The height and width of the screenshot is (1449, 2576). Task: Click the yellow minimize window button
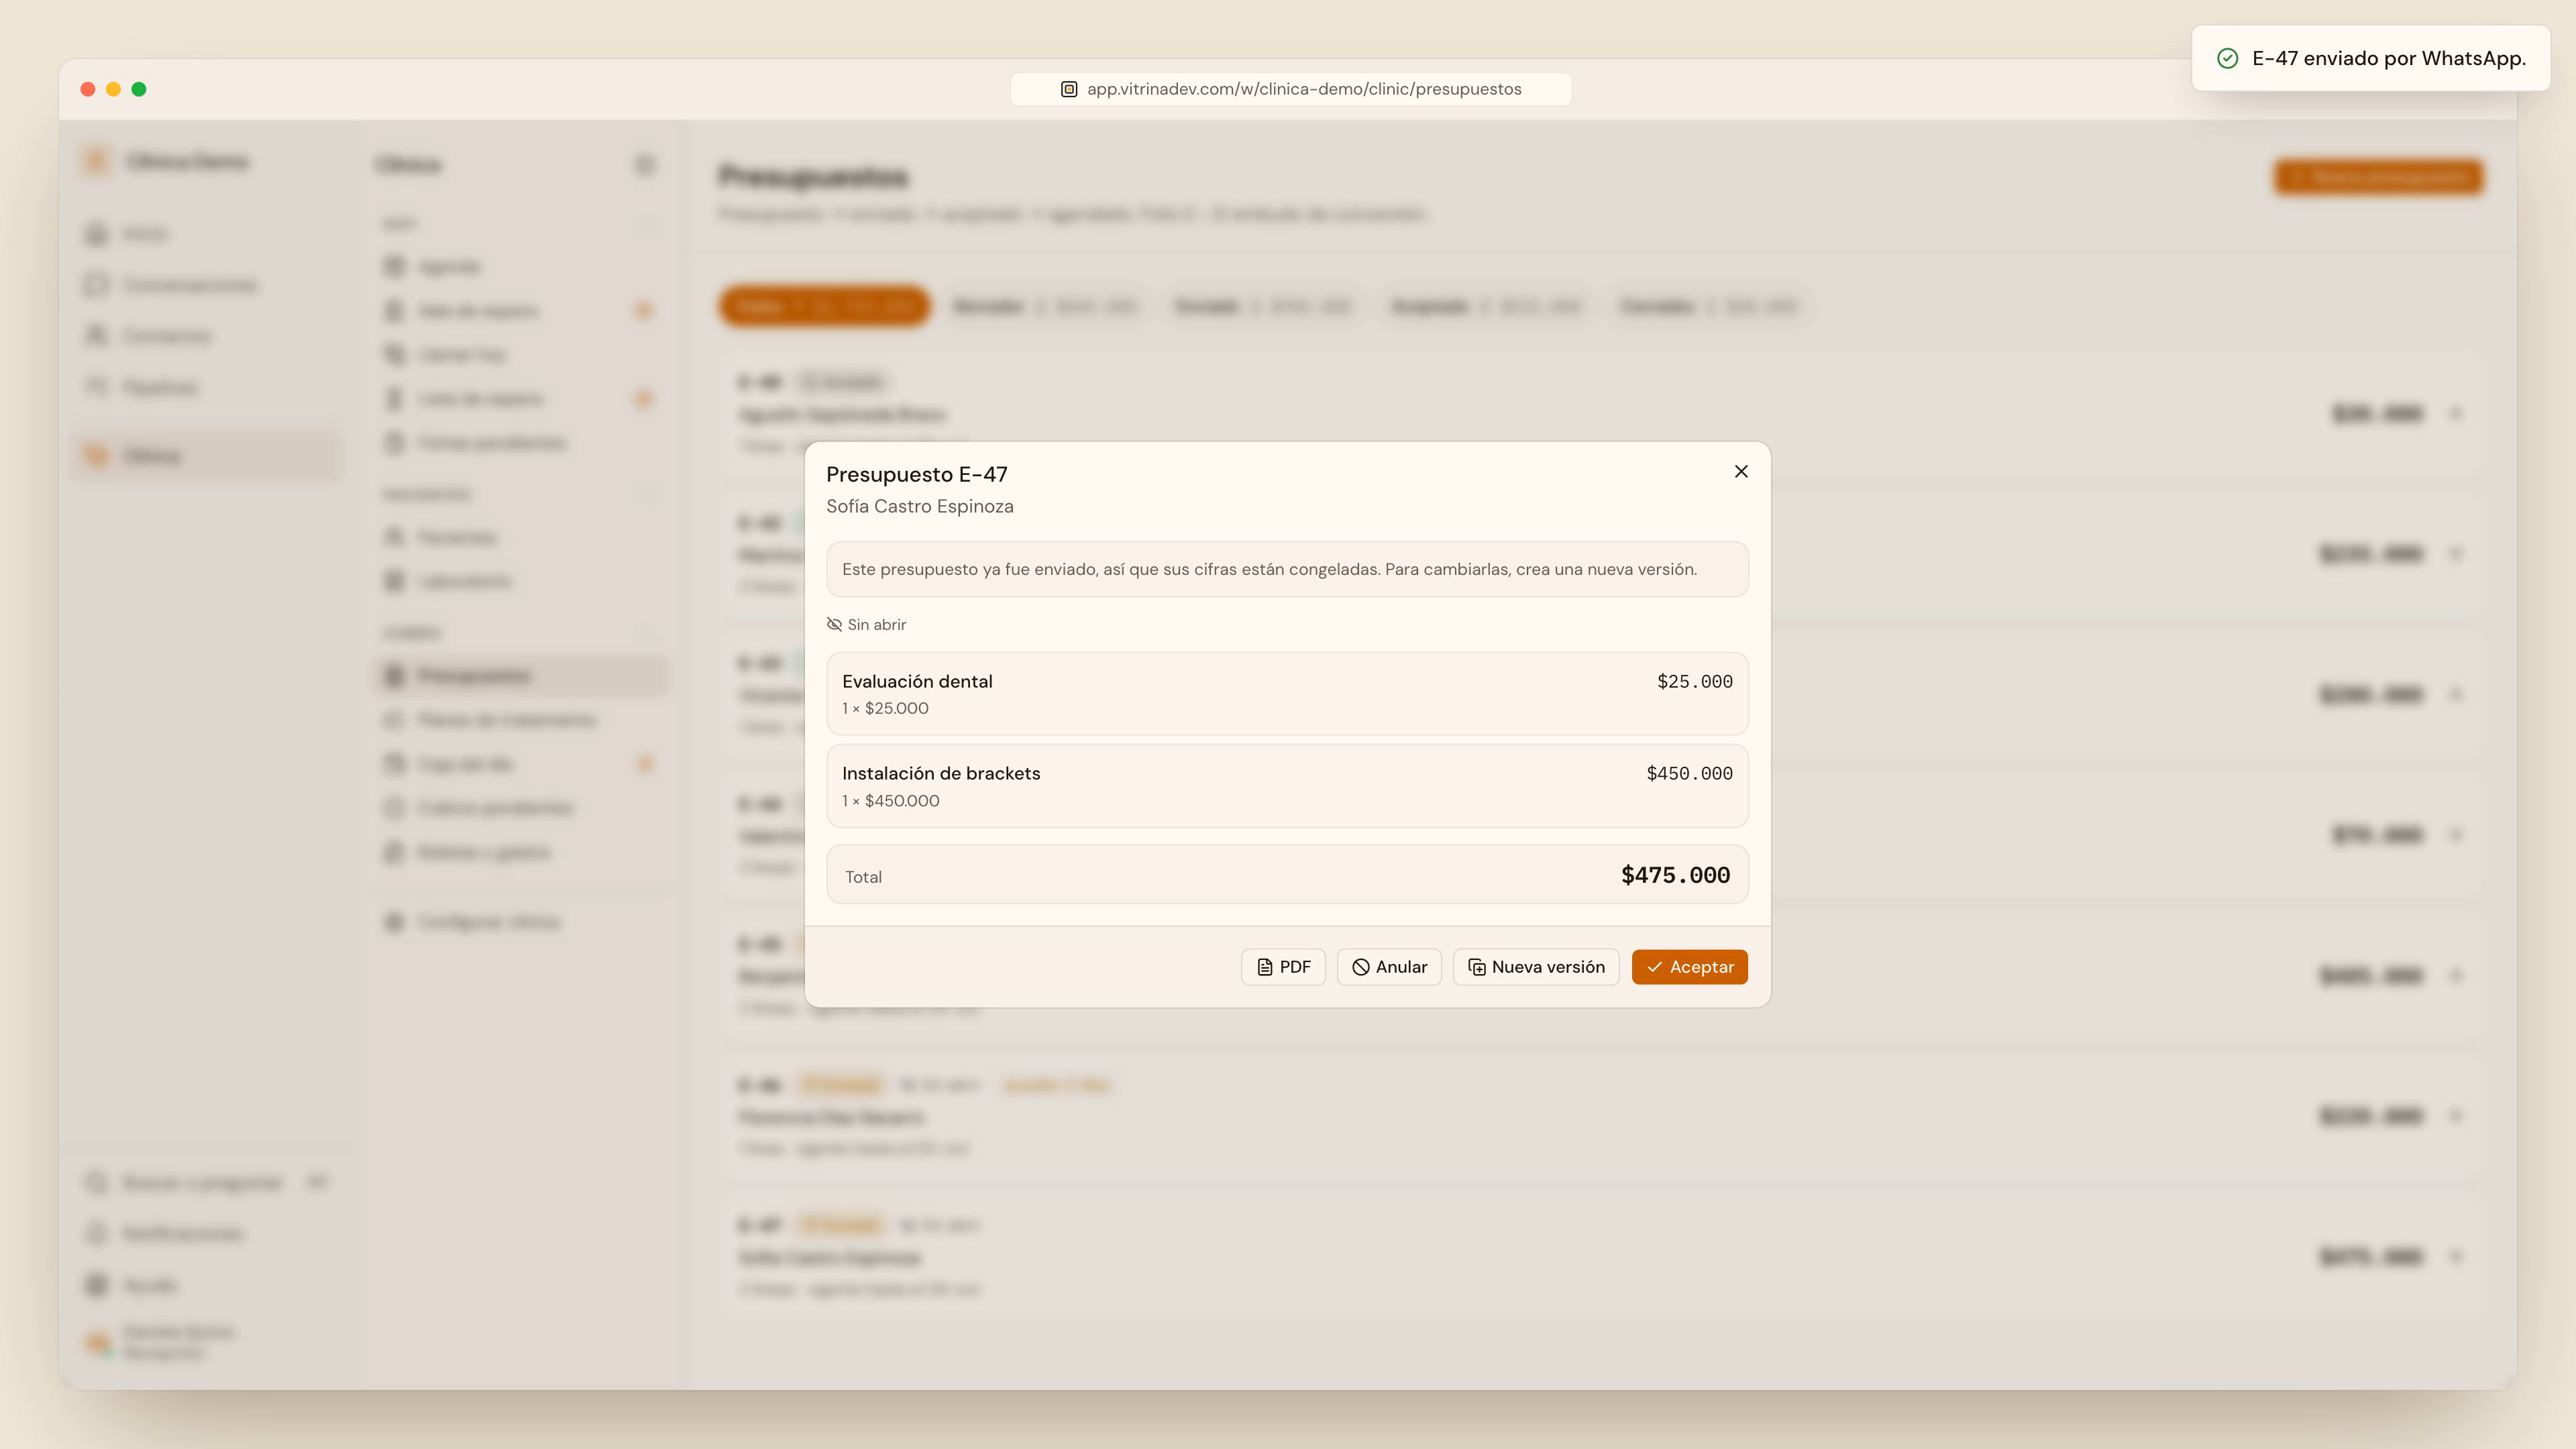113,89
